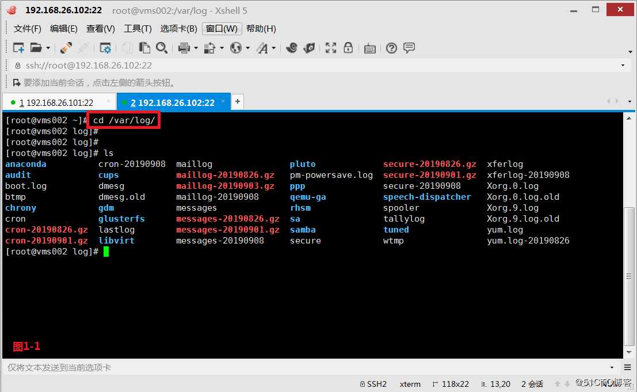Click the reconnect plug icon
This screenshot has height=392, width=637.
tap(66, 48)
